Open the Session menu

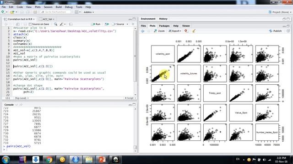pos(48,7)
